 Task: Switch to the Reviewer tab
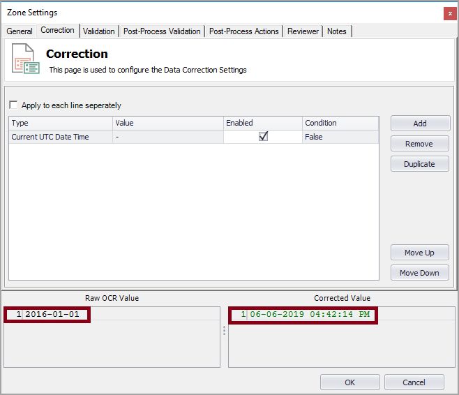point(303,31)
